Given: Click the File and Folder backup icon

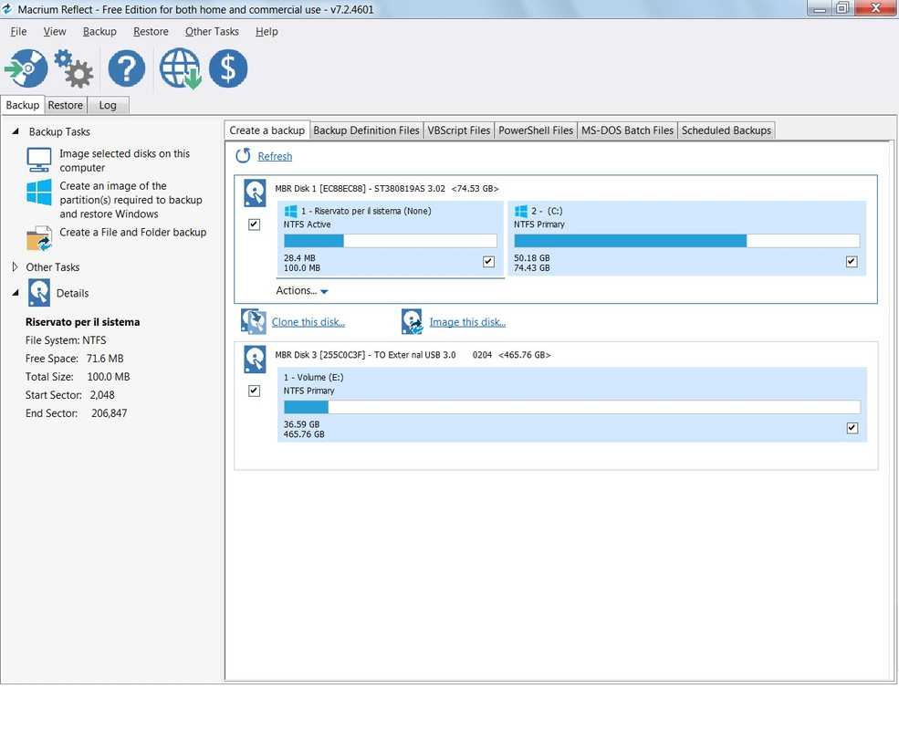Looking at the screenshot, I should pyautogui.click(x=39, y=238).
